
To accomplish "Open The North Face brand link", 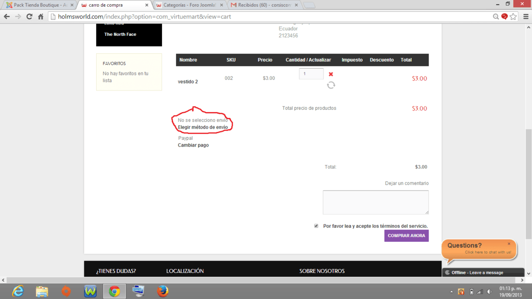I will (120, 34).
